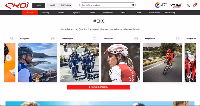This screenshot has width=200, height=106.
Task: Open the Shoes menu
Action: pos(92,13)
